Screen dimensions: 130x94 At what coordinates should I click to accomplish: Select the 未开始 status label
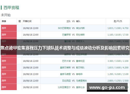coord(6,15)
